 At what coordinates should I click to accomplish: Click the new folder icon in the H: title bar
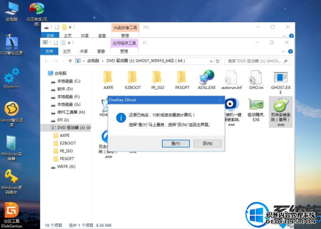(x=64, y=27)
